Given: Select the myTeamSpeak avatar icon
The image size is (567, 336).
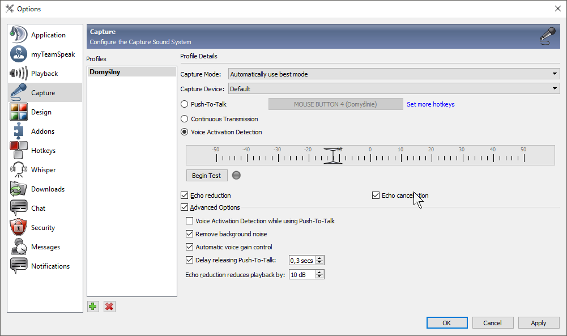Looking at the screenshot, I should (18, 54).
